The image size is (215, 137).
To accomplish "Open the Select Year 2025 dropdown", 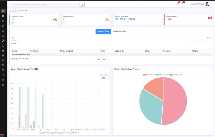I will (104, 78).
